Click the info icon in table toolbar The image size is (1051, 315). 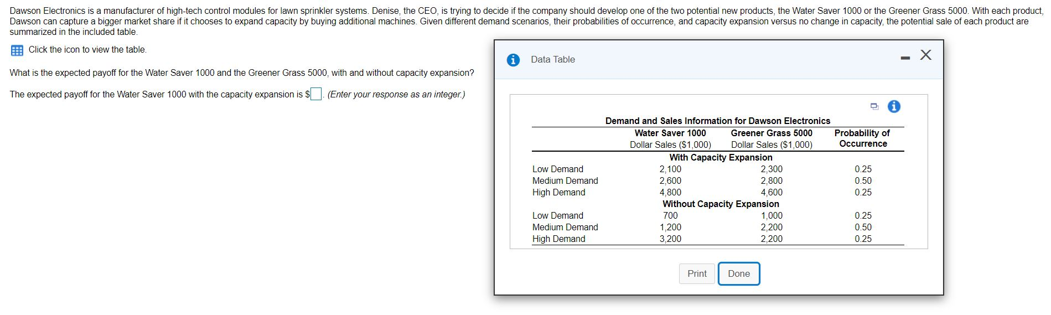(x=894, y=106)
